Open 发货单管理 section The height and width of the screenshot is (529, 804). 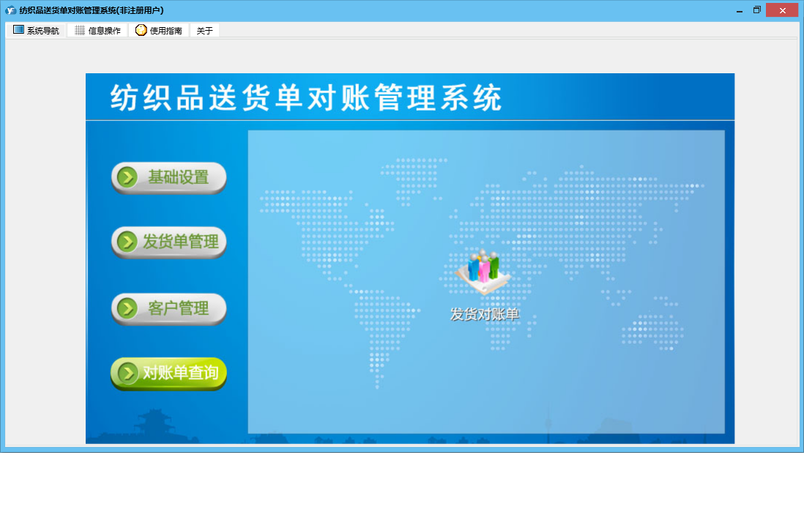click(168, 243)
